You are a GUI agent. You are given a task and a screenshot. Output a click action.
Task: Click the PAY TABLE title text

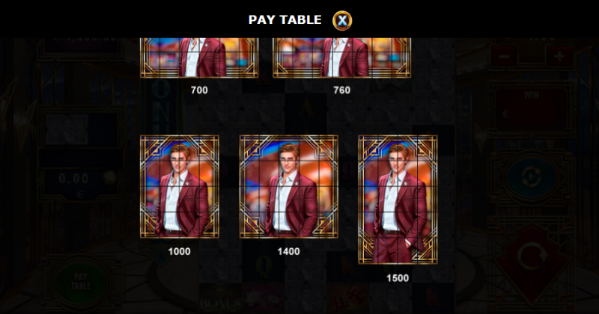pos(285,20)
